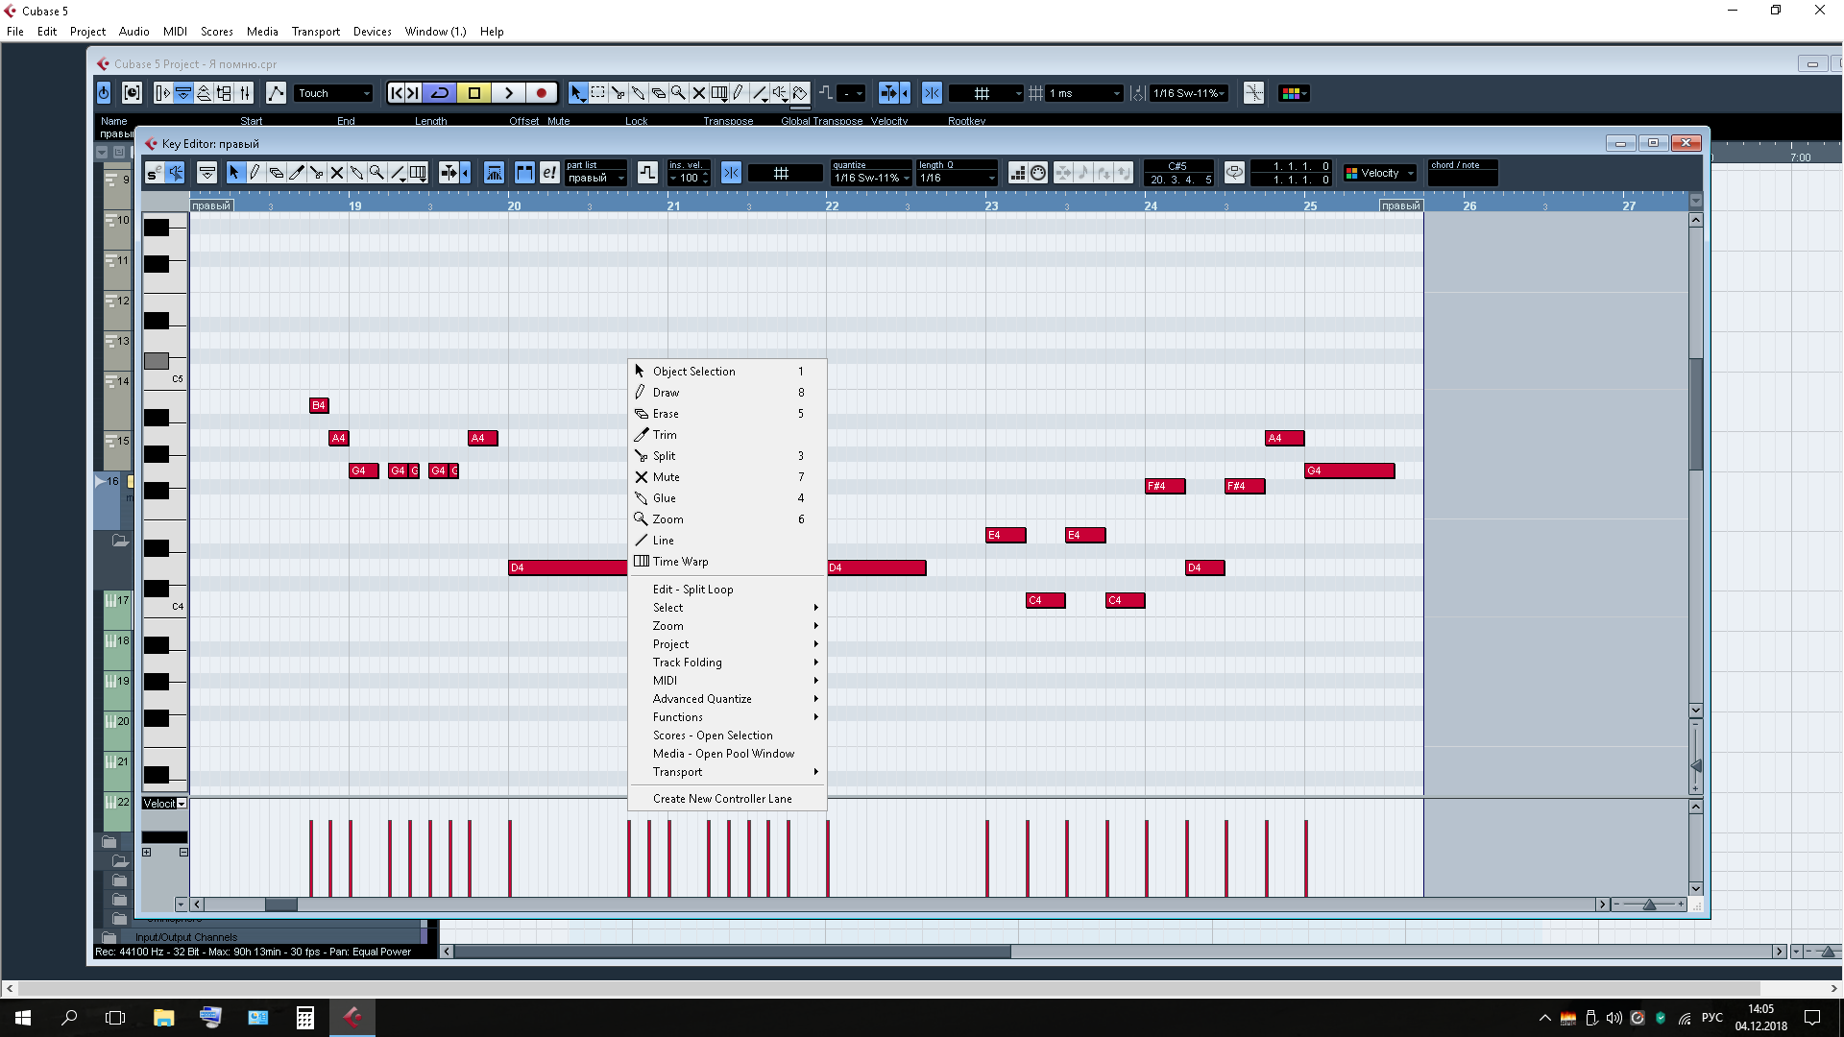1844x1037 pixels.
Task: Select the Mute tool in Key Editor toolbar
Action: 337,173
